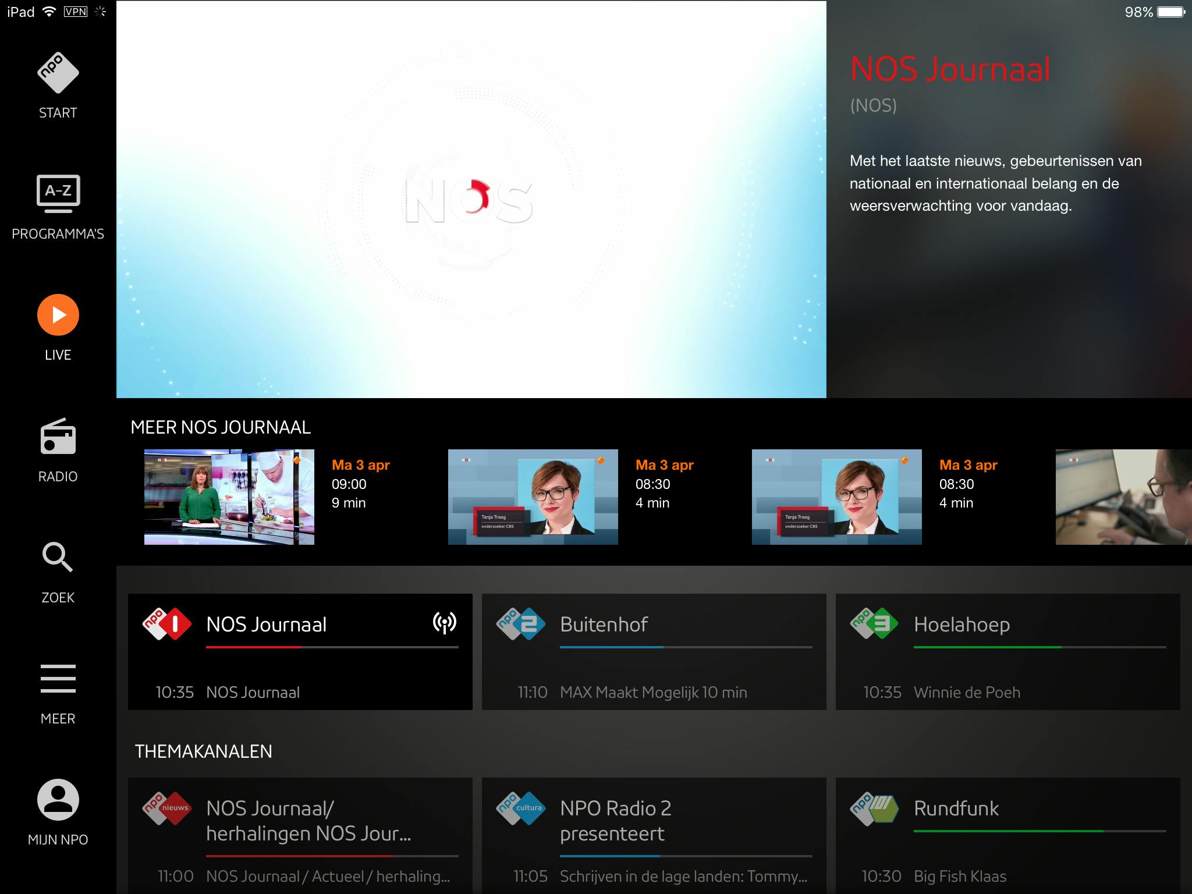This screenshot has height=894, width=1192.
Task: Open partially visible fourth episode thumbnail
Action: pyautogui.click(x=1123, y=496)
